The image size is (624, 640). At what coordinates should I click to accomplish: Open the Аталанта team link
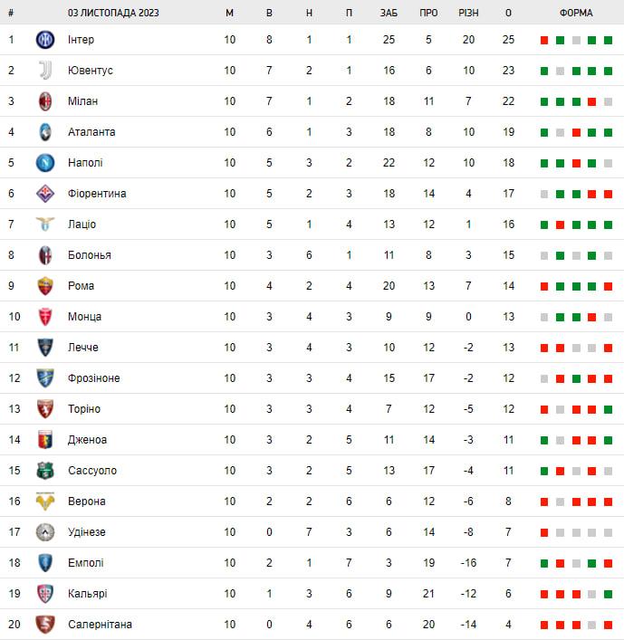tap(91, 132)
